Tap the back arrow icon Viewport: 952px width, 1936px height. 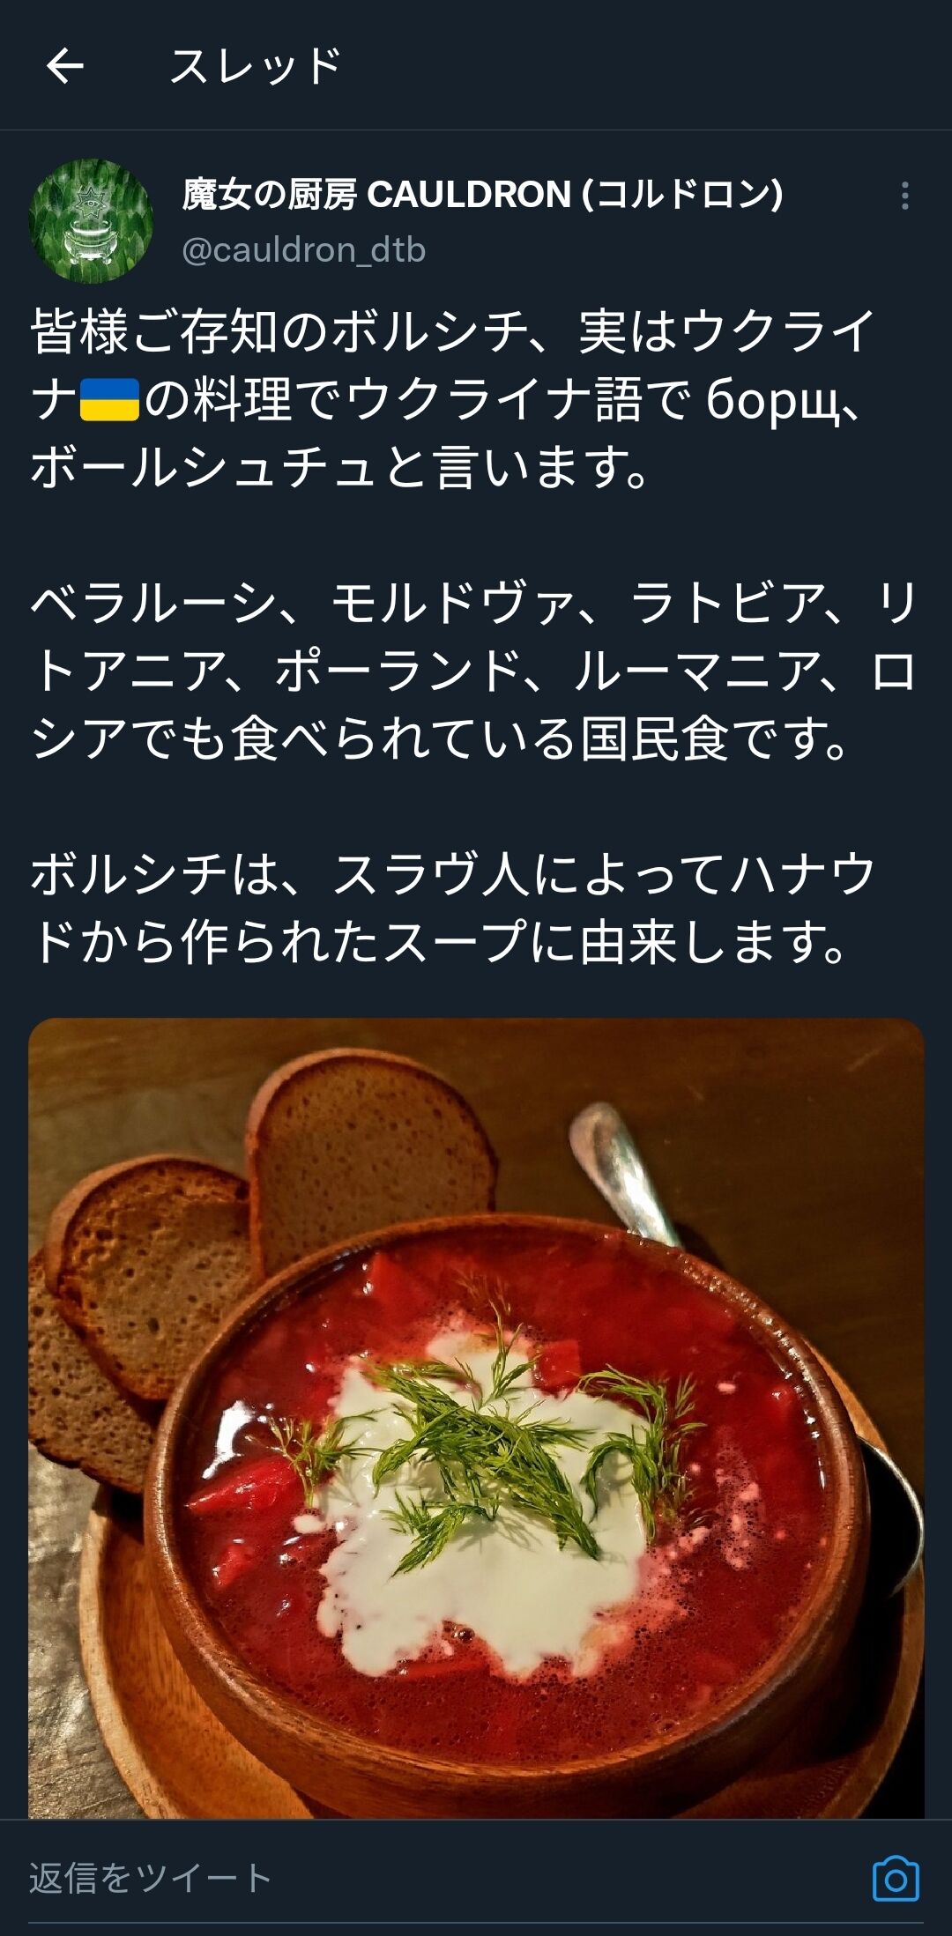point(64,66)
